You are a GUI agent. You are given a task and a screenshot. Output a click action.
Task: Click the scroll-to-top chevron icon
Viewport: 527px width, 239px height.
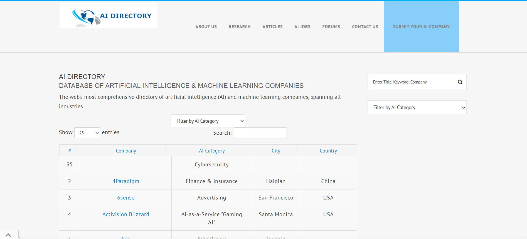(x=8, y=235)
